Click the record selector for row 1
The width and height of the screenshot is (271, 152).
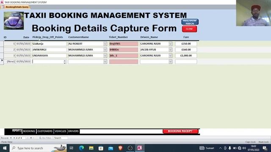pos(2,44)
